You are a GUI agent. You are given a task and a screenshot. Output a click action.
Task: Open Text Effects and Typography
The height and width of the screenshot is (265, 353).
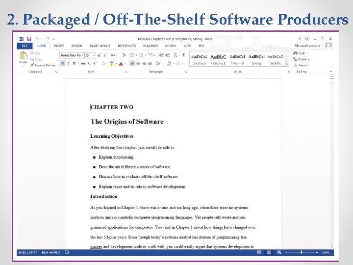(x=103, y=63)
